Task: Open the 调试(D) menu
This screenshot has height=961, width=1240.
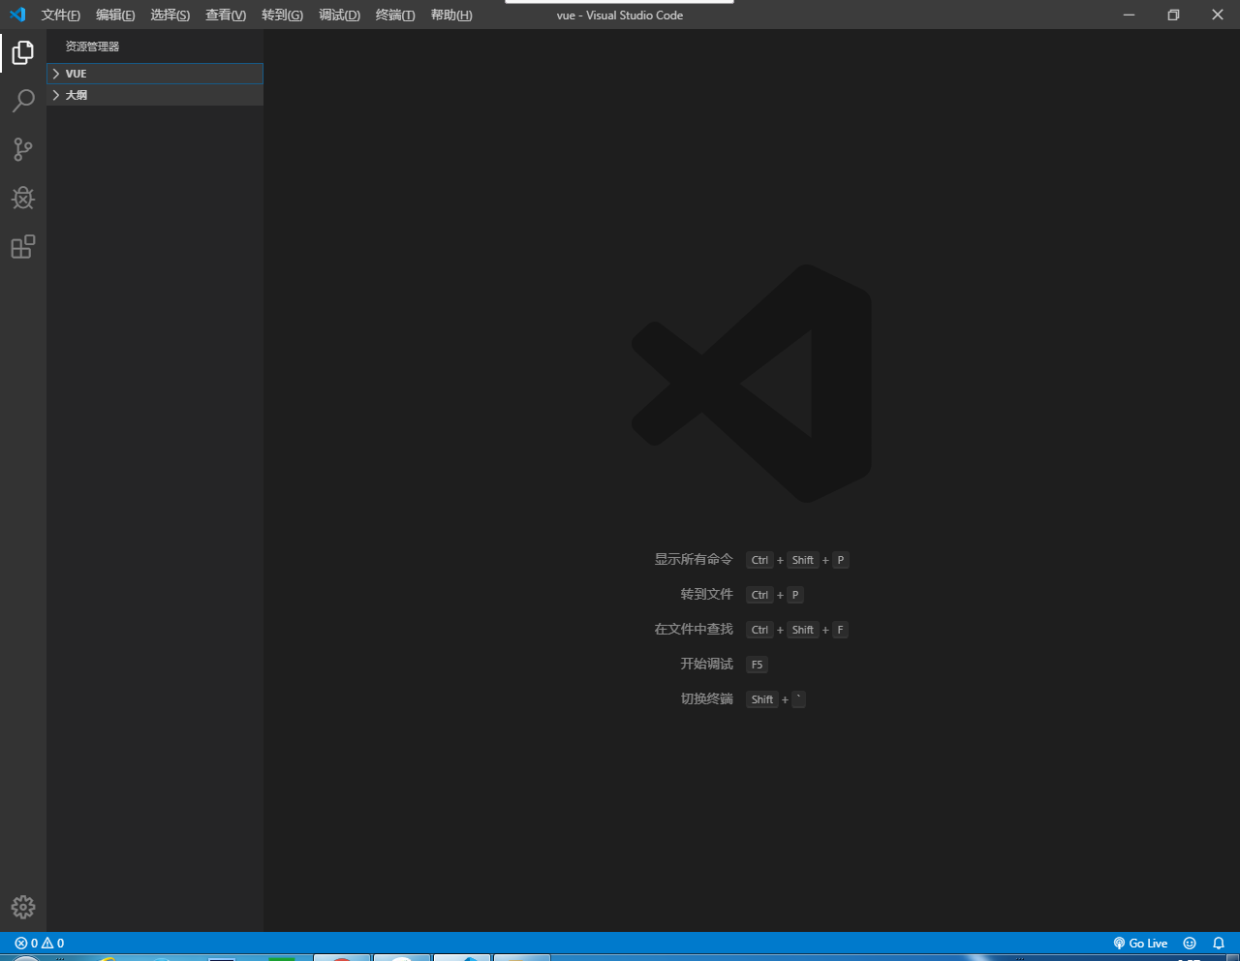Action: pos(339,15)
